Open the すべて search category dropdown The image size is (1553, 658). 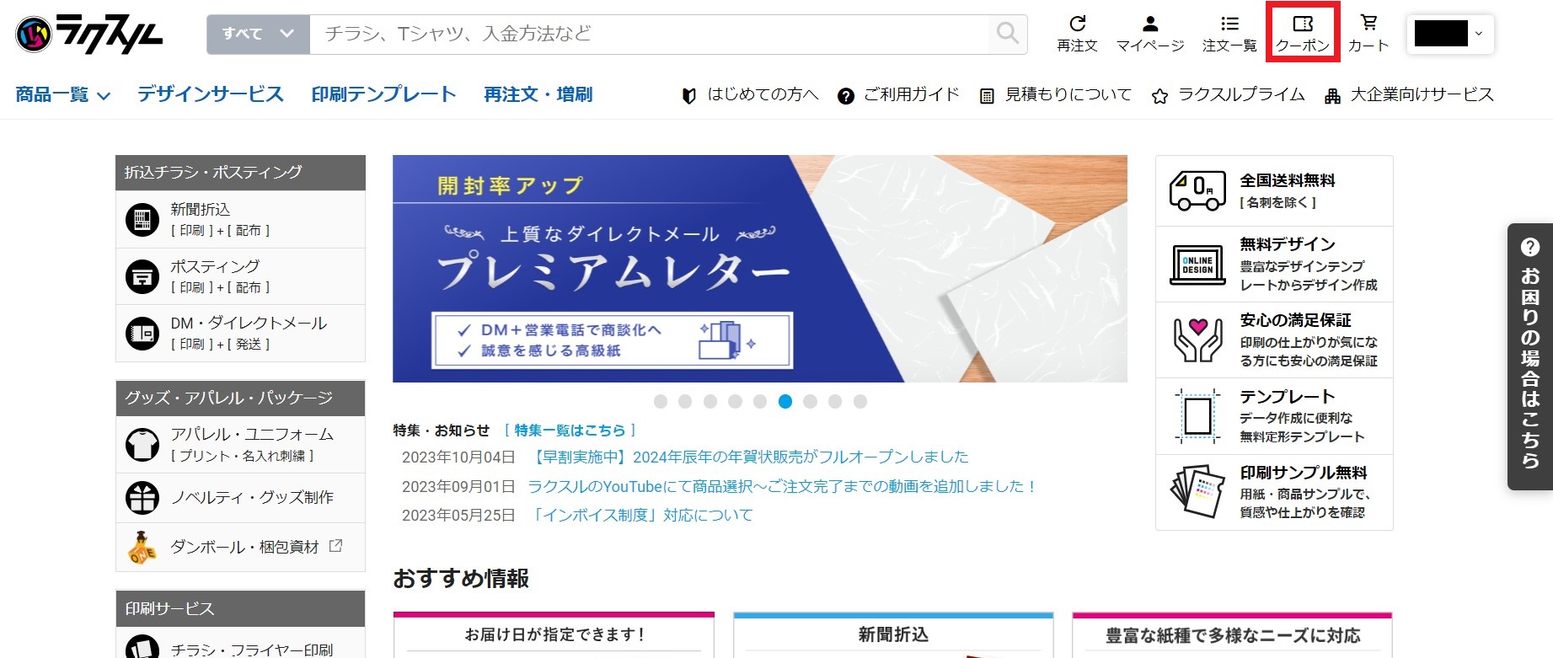pos(259,34)
